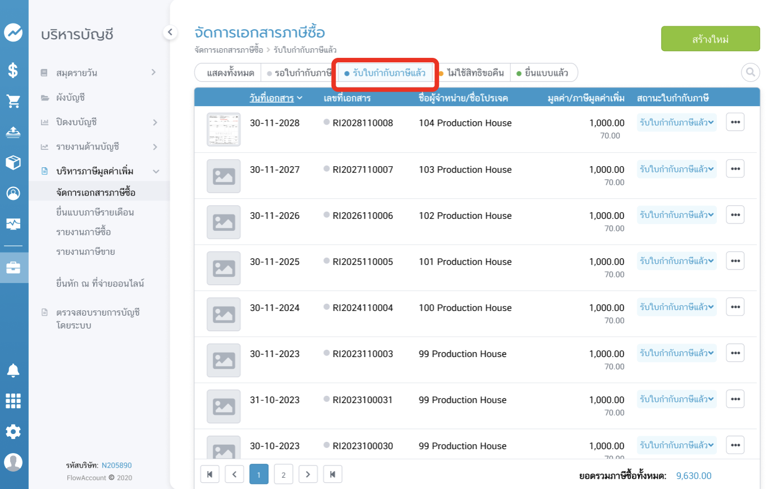782x489 pixels.
Task: Go to page 2 of results
Action: tap(283, 474)
